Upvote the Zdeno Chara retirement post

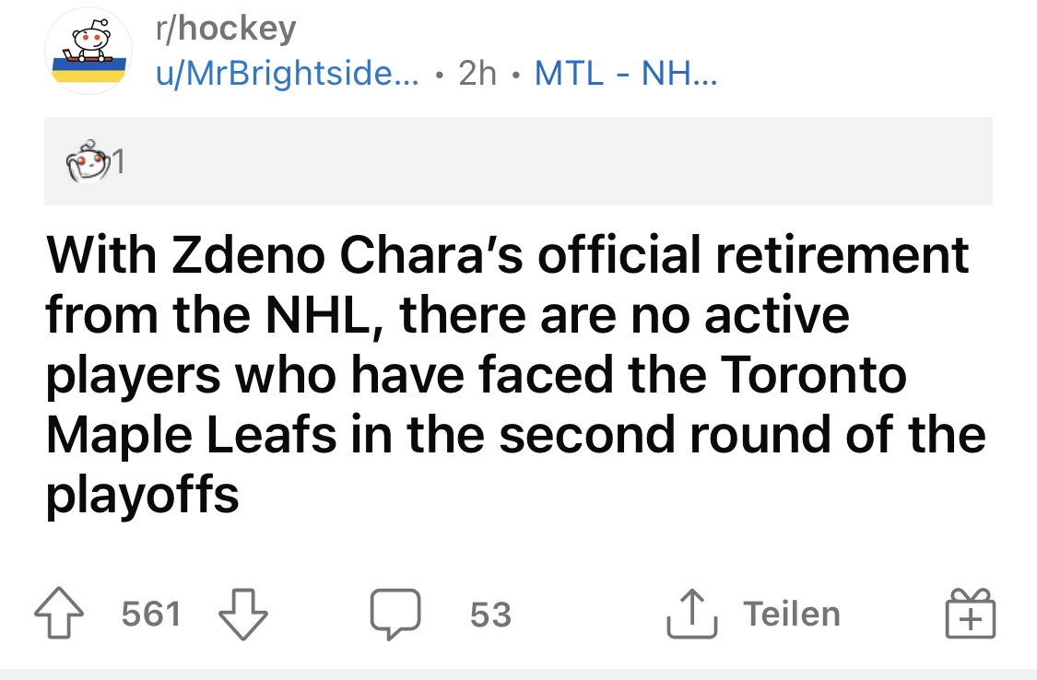tap(58, 615)
